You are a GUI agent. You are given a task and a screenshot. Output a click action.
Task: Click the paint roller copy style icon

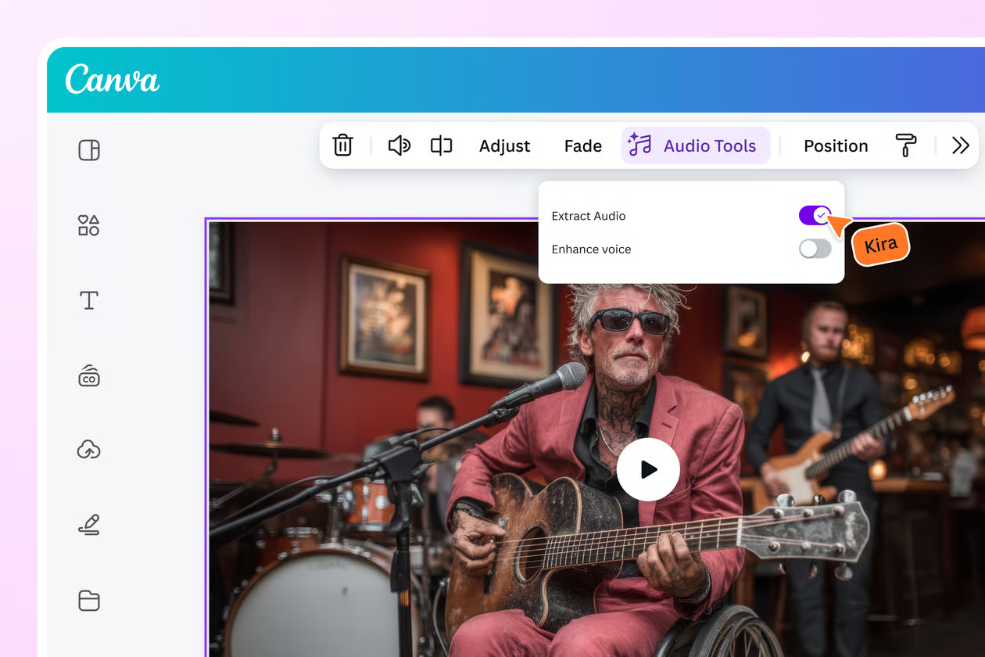click(x=905, y=145)
